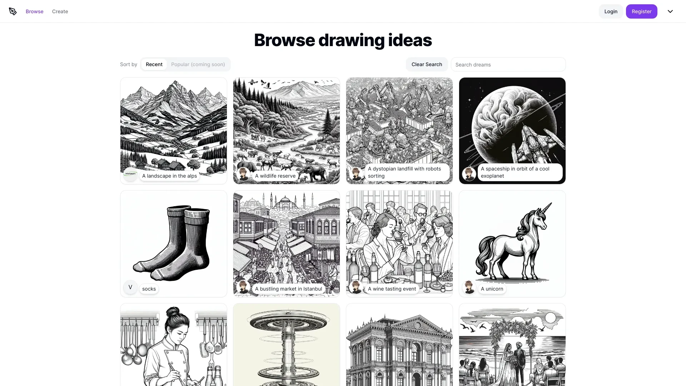Click the Create navigation icon
The image size is (686, 386).
point(60,11)
